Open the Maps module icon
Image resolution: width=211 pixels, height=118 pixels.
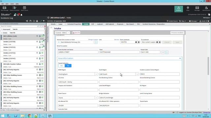coord(188,9)
